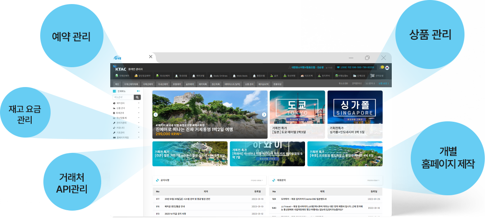Click the yellow notification badge icon
Screen dimensions: 502x221
[x=382, y=68]
